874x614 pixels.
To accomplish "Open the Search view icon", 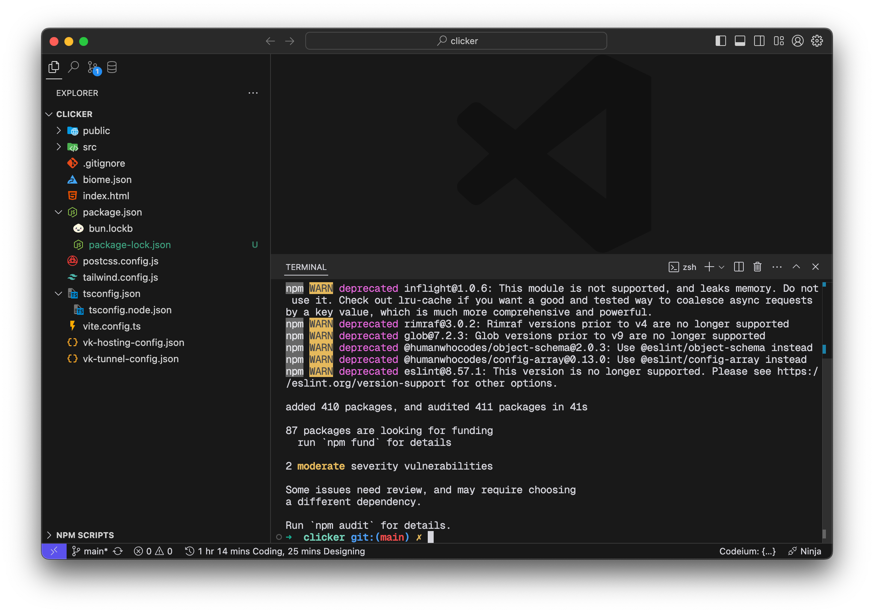I will (x=74, y=67).
